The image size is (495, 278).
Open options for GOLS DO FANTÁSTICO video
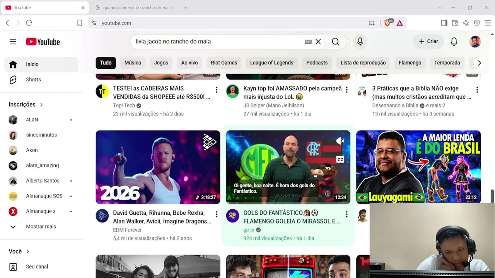(346, 214)
